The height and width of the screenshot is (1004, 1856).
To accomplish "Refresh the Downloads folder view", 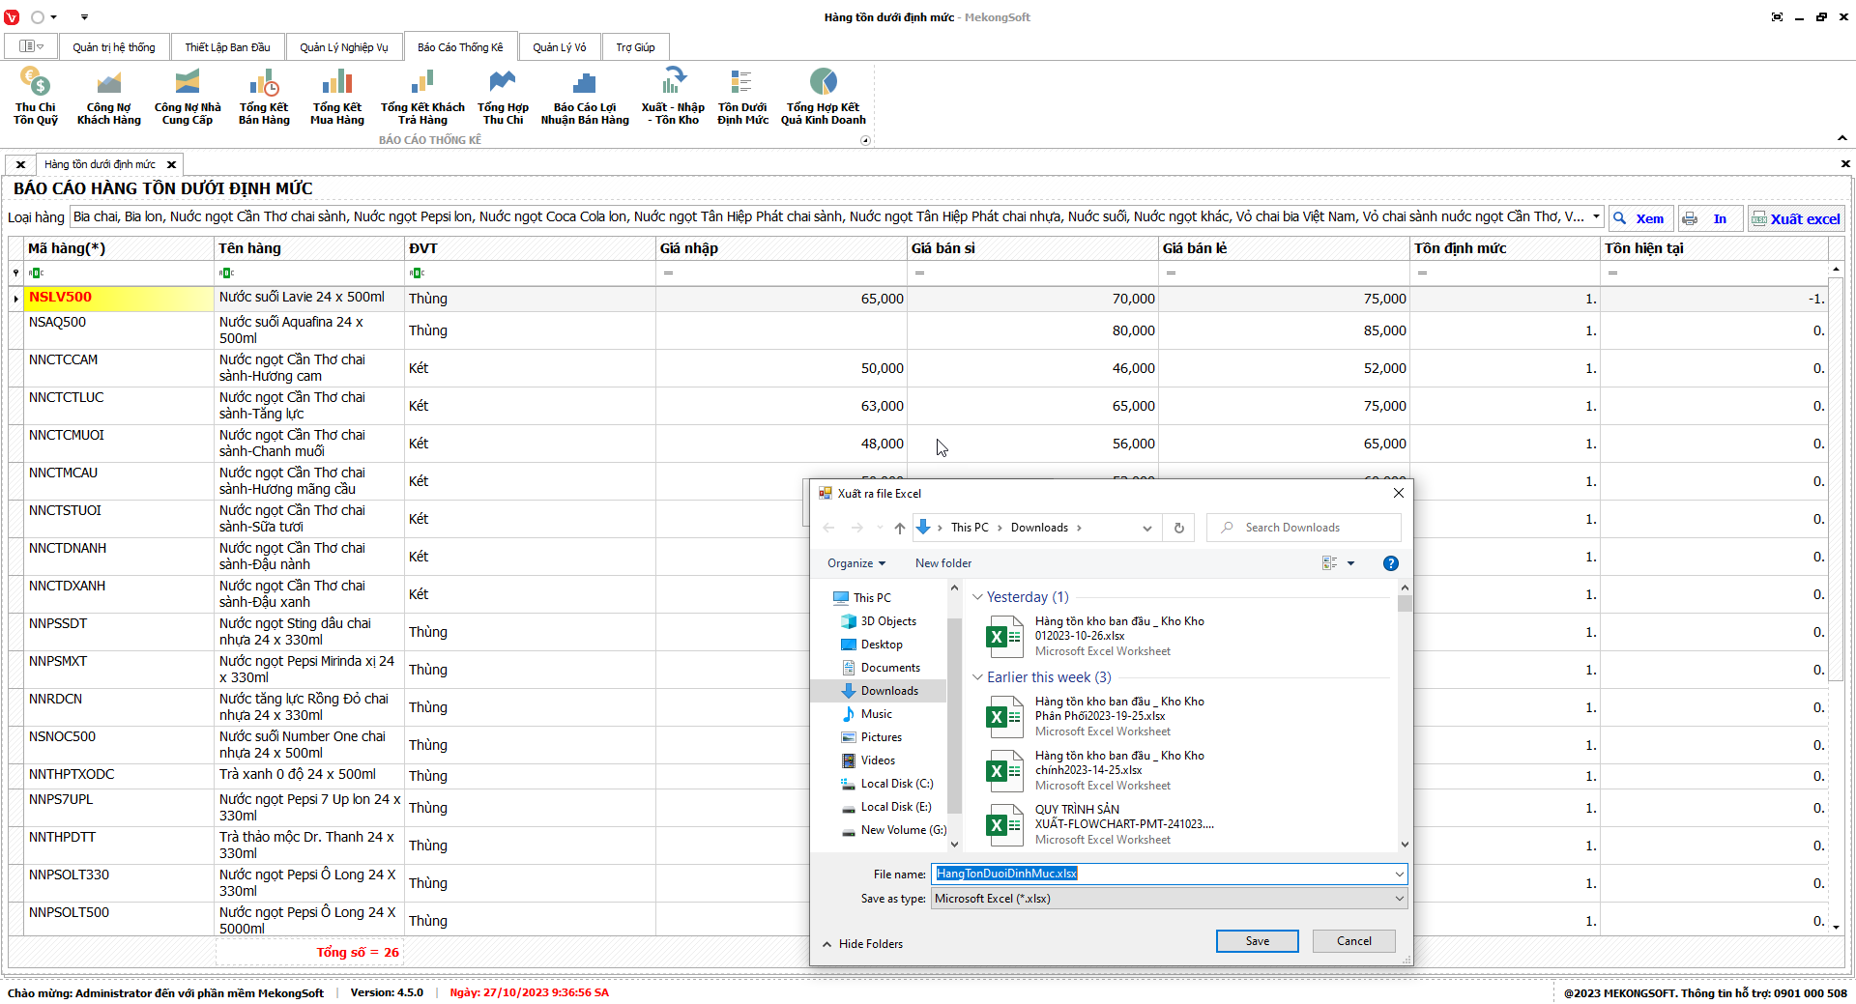I will click(x=1178, y=528).
